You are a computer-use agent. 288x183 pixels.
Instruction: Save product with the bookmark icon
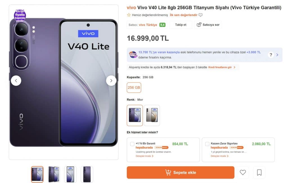[259, 172]
